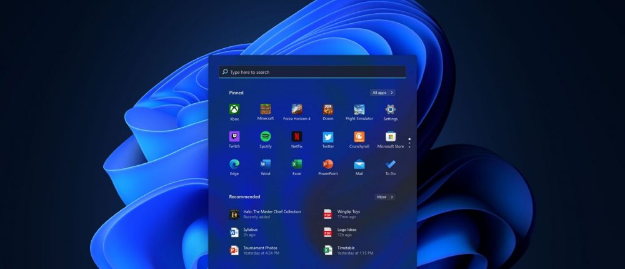Image resolution: width=625 pixels, height=269 pixels.
Task: Expand More recommended items
Action: tap(384, 197)
